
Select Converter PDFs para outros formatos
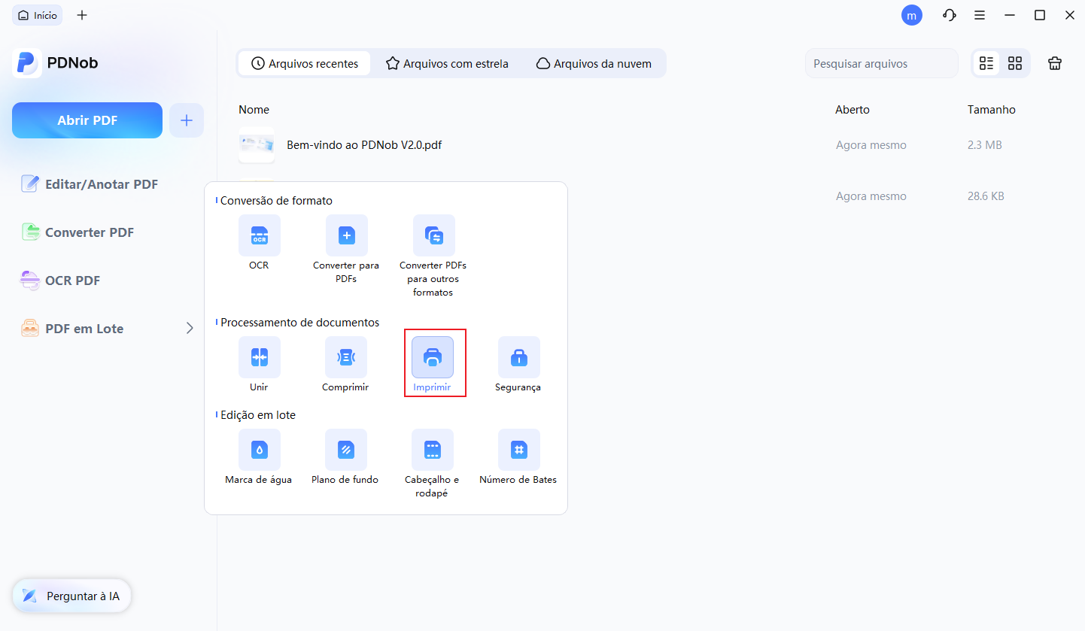433,235
